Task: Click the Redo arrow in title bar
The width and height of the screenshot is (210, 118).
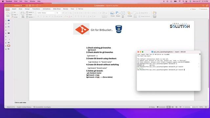Action: [37, 6]
